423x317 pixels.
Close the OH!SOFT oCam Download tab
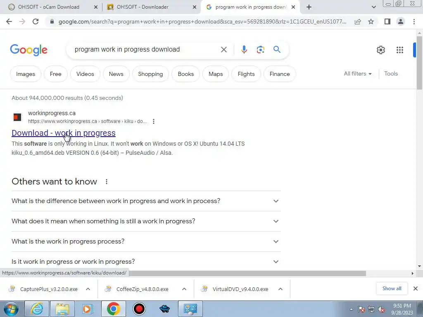pyautogui.click(x=96, y=7)
